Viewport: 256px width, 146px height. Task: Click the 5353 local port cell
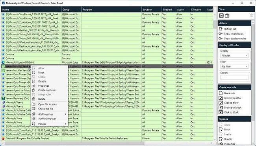[x=210, y=62]
